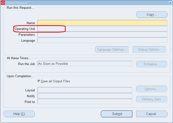Open the Schedule... dialog
The width and height of the screenshot is (173, 123).
(151, 64)
